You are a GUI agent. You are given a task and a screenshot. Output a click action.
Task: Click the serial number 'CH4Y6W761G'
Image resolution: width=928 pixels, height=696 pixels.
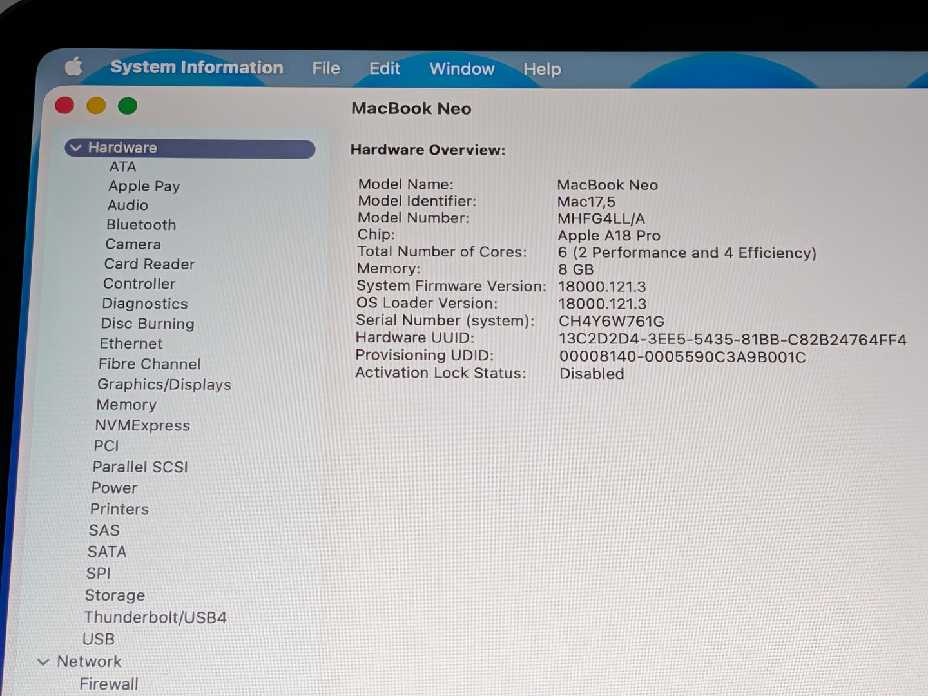coord(612,321)
